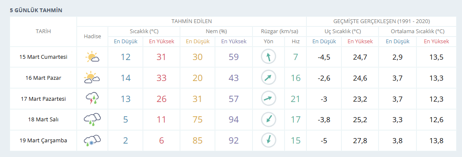
Task: Click the sleet icon for 19 Mart Çarşamba
Action: 92,141
